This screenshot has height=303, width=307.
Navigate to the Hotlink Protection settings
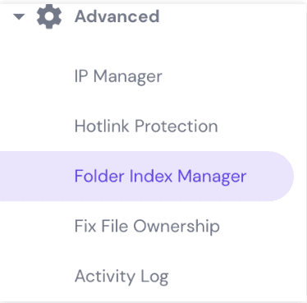[146, 126]
